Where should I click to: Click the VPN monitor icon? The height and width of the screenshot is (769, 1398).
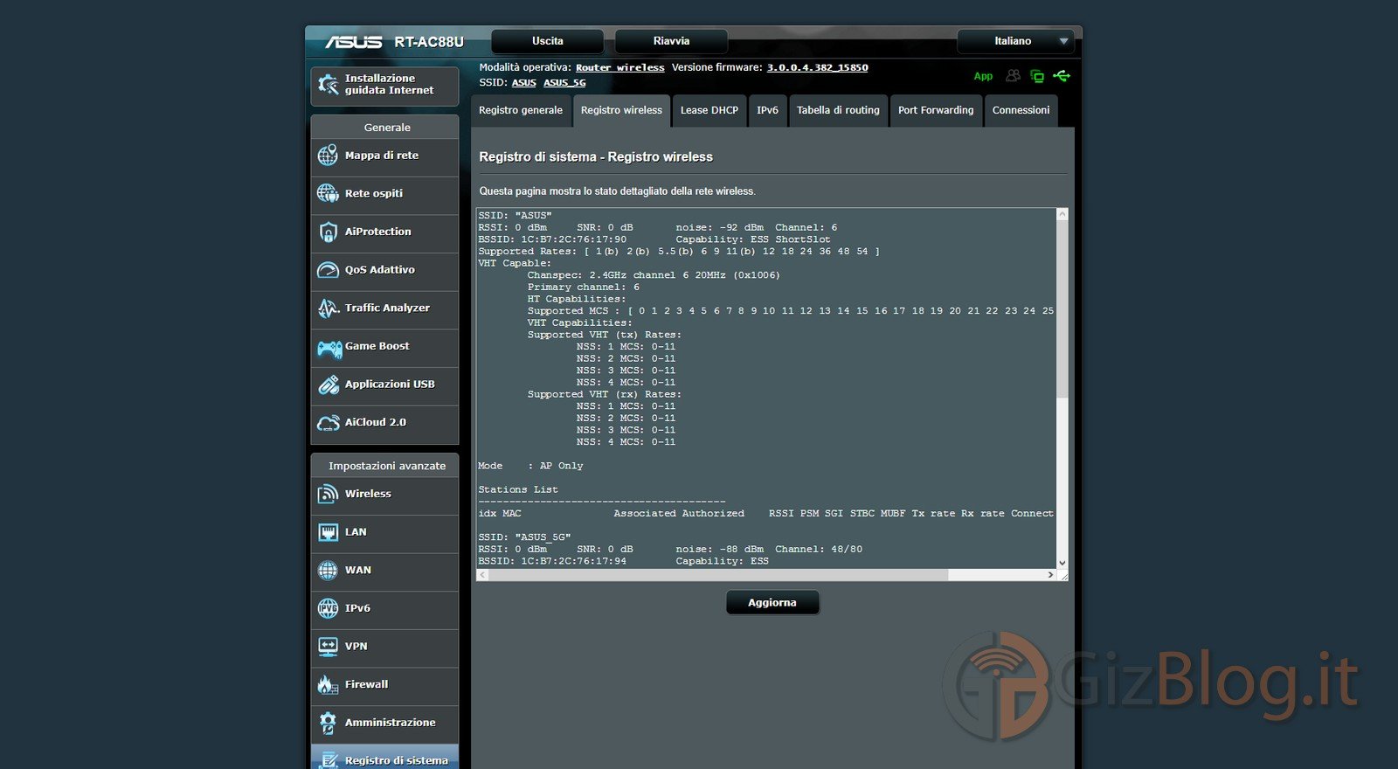tap(328, 647)
